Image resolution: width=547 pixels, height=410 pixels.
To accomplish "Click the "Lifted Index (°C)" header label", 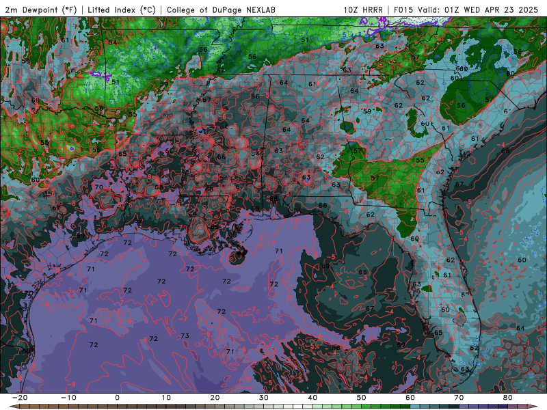I will (122, 10).
